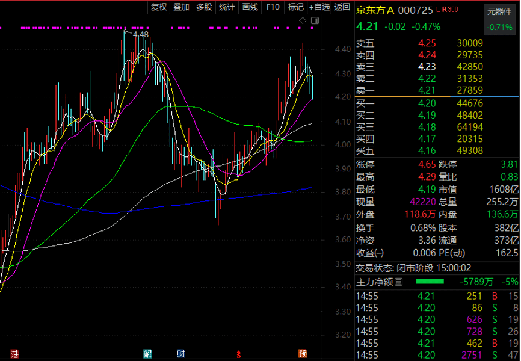The image size is (521, 361).
Task: Click the 元器件 sector tag
Action: [x=500, y=11]
